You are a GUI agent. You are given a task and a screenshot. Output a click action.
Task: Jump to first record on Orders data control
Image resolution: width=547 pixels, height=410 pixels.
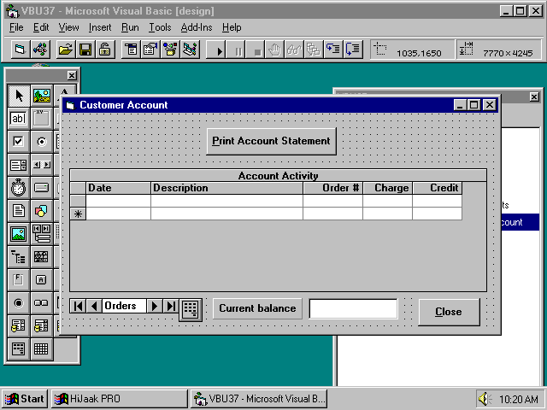[78, 306]
